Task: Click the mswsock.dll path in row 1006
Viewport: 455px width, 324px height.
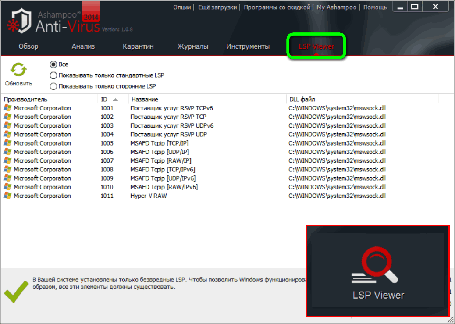Action: pyautogui.click(x=337, y=152)
